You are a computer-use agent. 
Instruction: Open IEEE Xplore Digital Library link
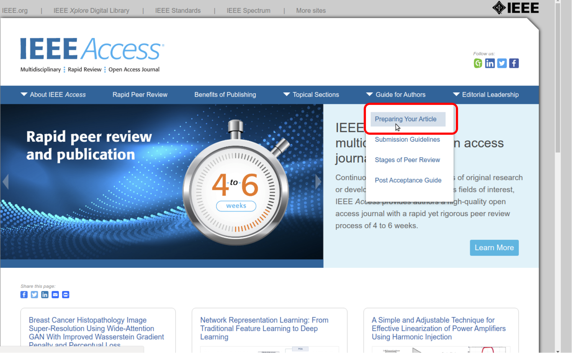(91, 10)
